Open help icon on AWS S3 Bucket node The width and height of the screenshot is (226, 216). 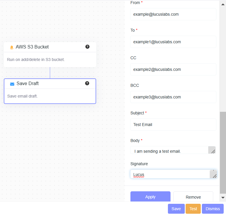tap(87, 47)
